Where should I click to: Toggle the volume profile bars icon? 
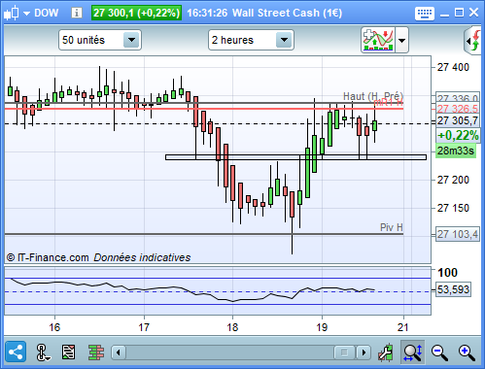pyautogui.click(x=96, y=352)
